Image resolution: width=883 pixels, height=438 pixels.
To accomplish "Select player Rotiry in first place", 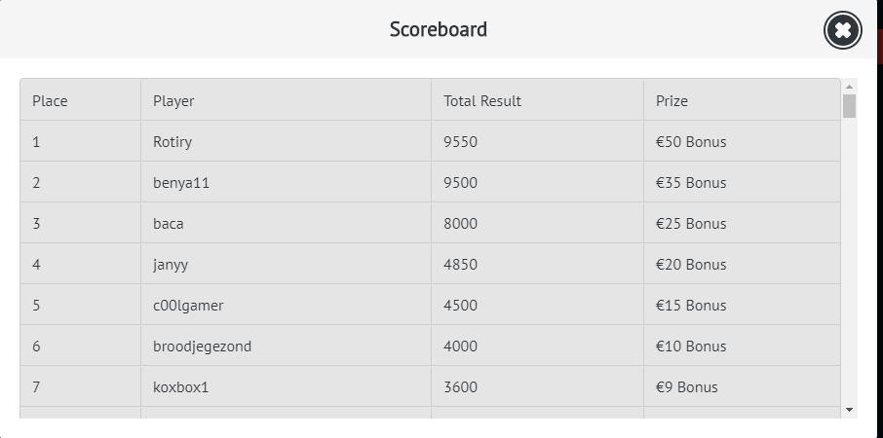I will coord(173,142).
